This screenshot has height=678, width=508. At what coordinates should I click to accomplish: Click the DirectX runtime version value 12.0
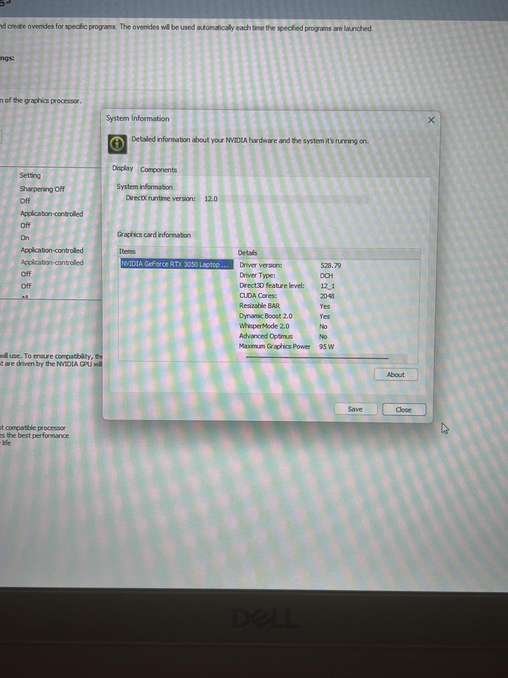[x=211, y=199]
